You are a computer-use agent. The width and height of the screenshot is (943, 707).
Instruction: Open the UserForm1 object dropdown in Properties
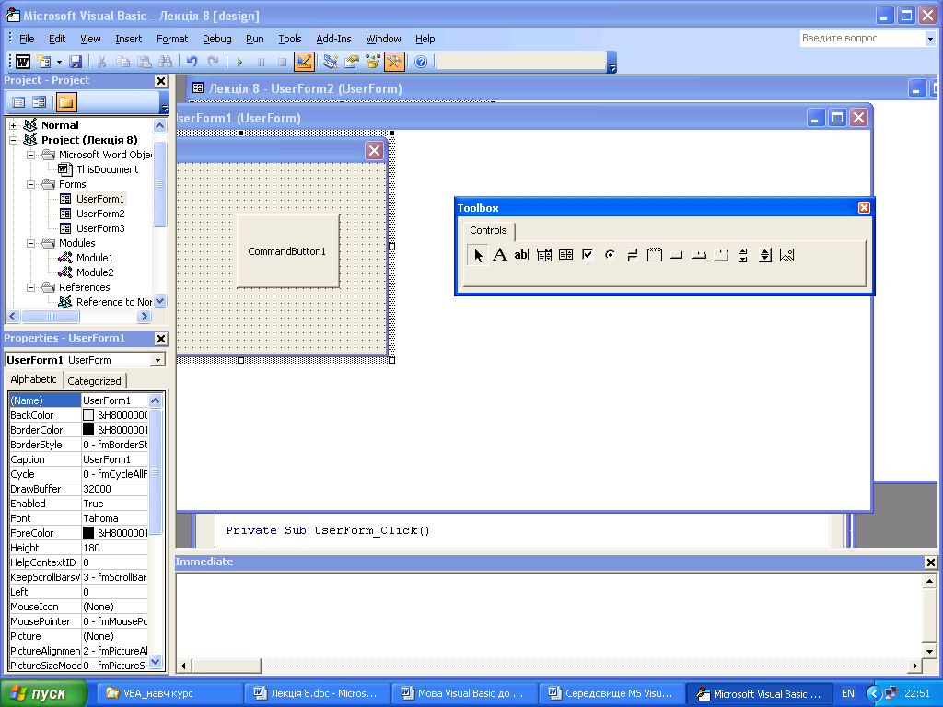click(x=157, y=360)
